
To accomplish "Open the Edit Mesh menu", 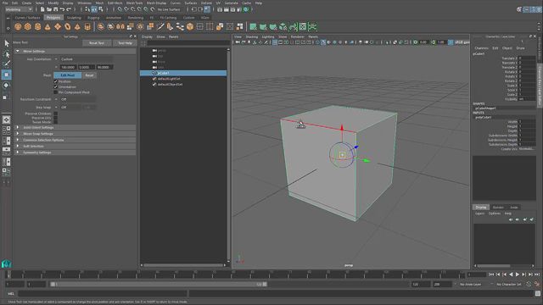I will tap(115, 3).
